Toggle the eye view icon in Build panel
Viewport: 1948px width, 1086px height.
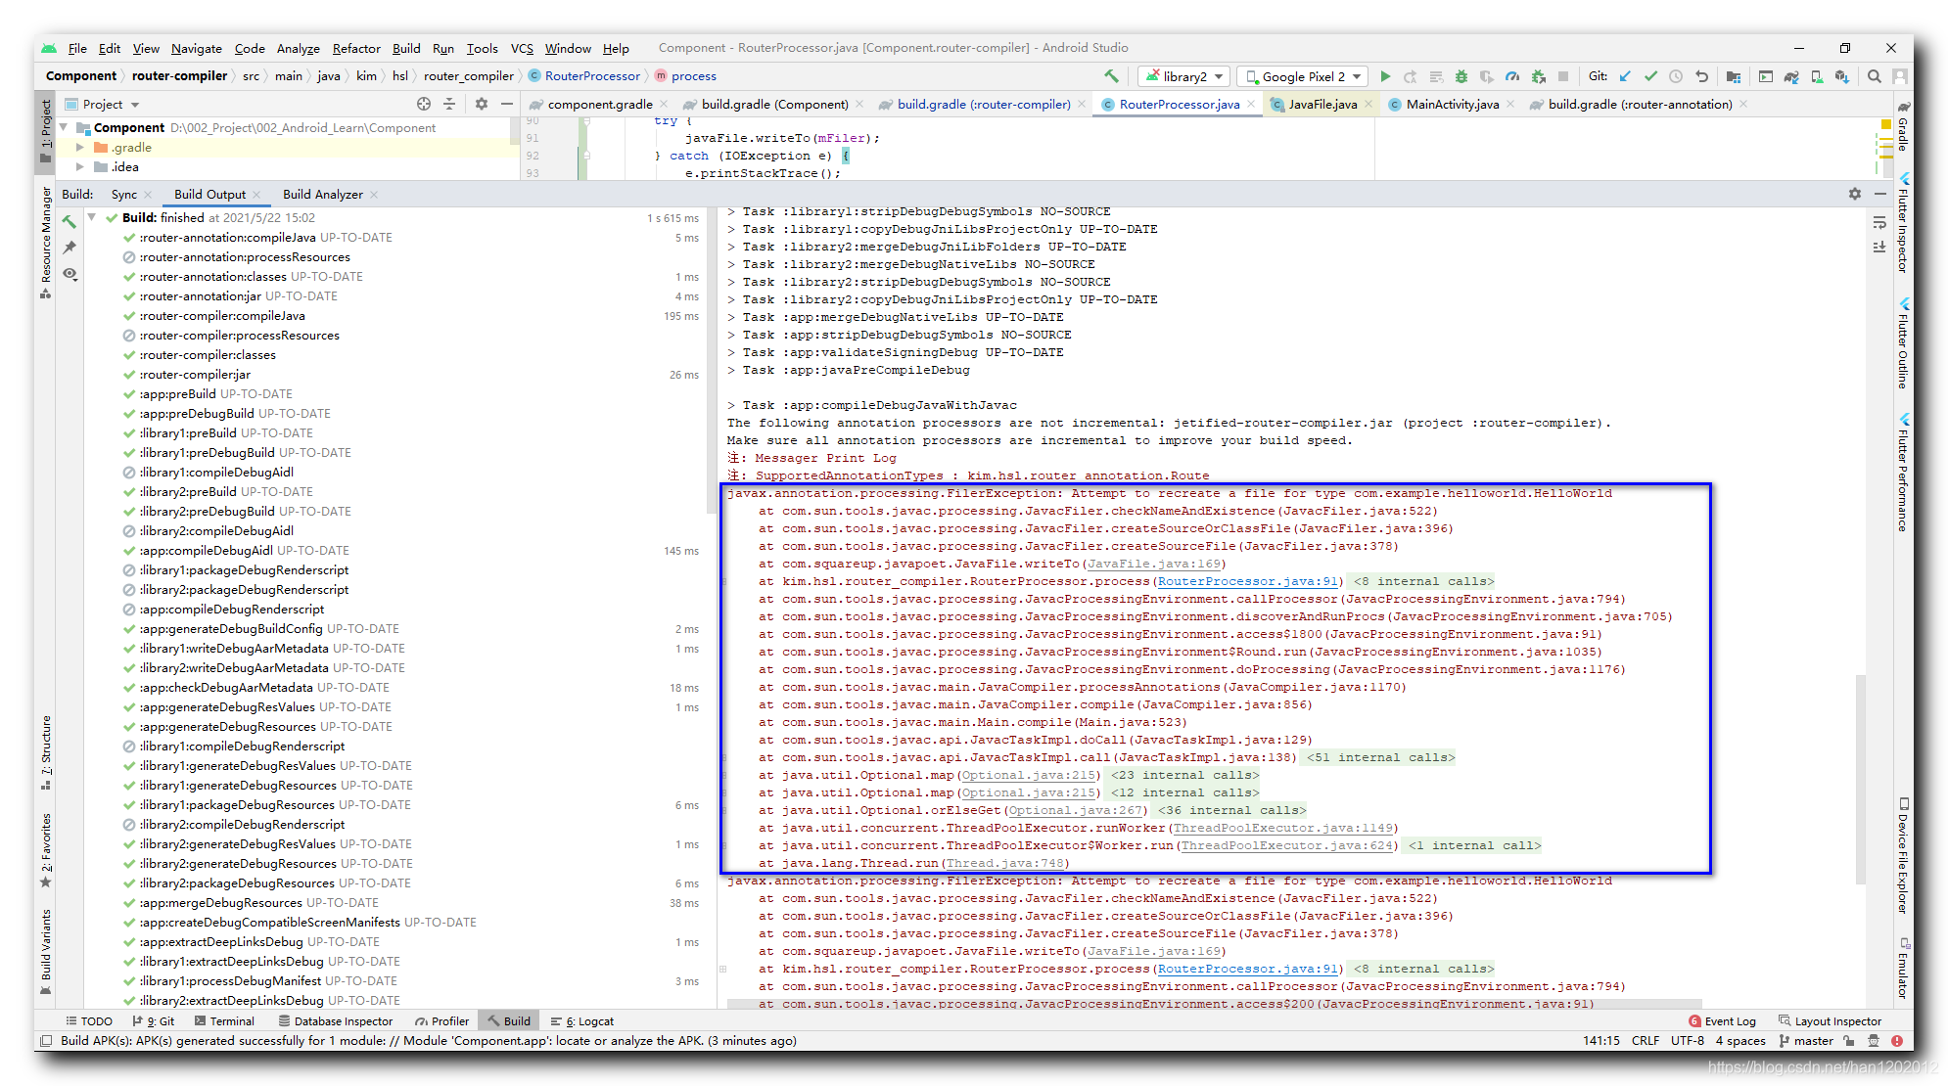pyautogui.click(x=70, y=274)
